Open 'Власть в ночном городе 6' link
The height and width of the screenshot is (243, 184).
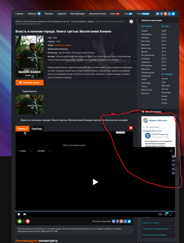tap(154, 235)
